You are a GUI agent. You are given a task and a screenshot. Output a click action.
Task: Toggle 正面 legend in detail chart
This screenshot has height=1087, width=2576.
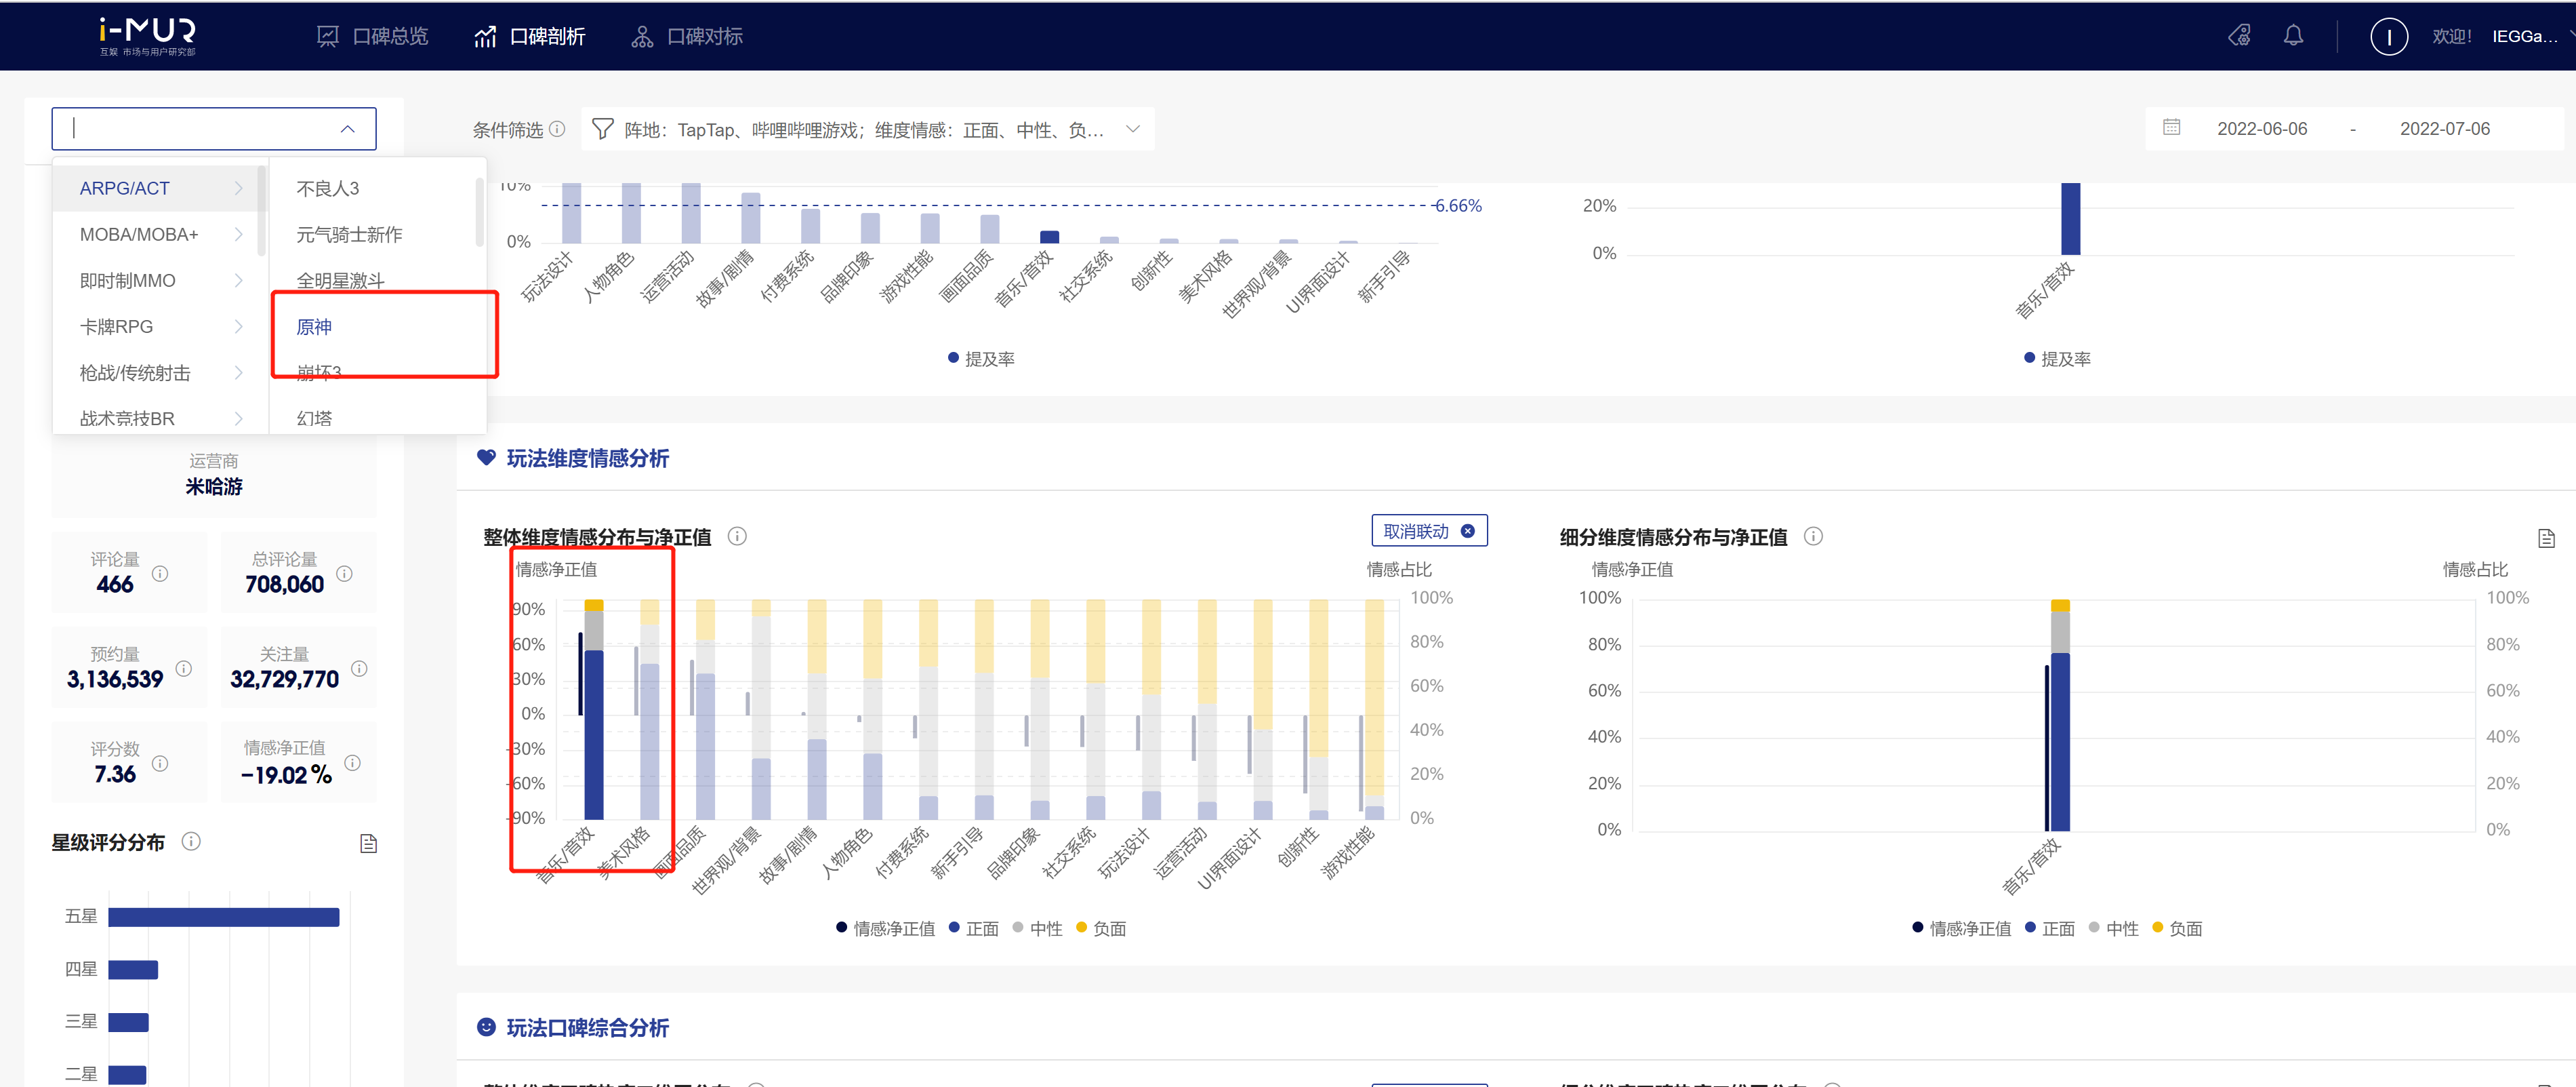coord(2049,929)
